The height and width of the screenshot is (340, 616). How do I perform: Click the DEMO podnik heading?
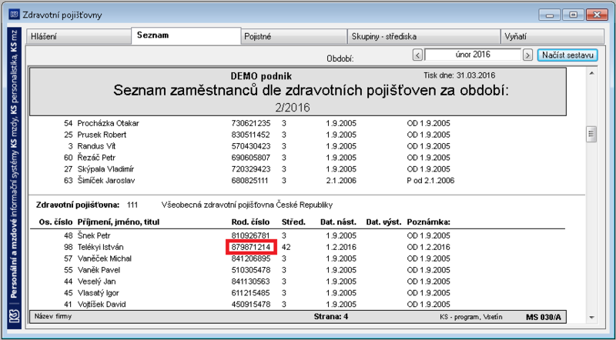(261, 76)
